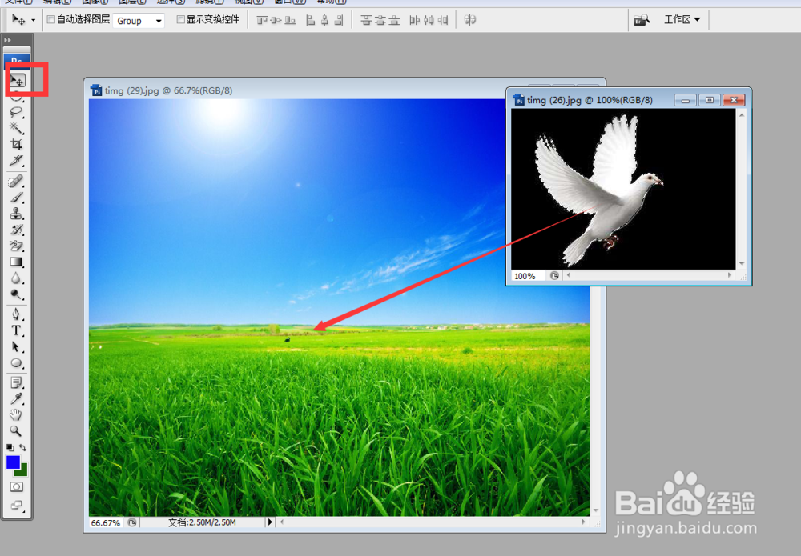Click status icon next to 100%
Screen dimensions: 801x556
coord(554,276)
